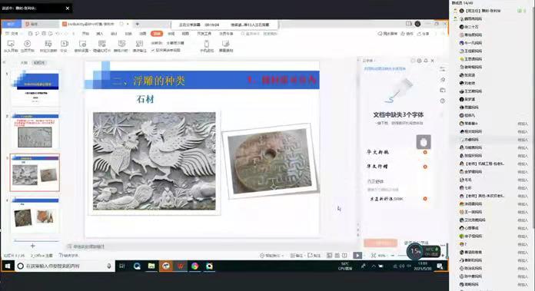Image resolution: width=535 pixels, height=291 pixels.
Task: Switch to 视图 ribbon tab
Action: pyautogui.click(x=185, y=34)
